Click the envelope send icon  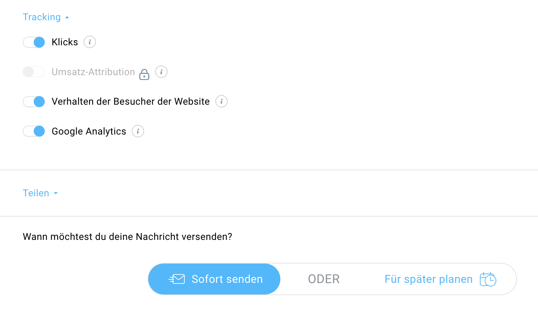click(x=177, y=279)
